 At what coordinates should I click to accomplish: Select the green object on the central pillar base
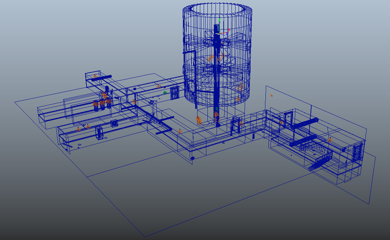[x=217, y=109]
